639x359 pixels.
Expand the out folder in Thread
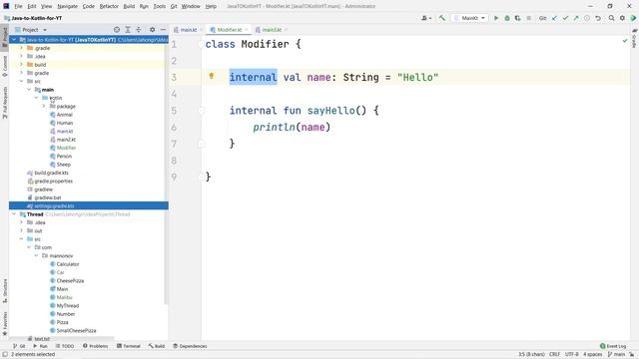click(x=21, y=230)
